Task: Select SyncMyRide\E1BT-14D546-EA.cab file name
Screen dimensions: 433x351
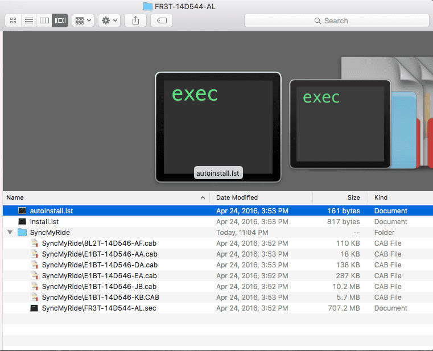Action: (100, 275)
